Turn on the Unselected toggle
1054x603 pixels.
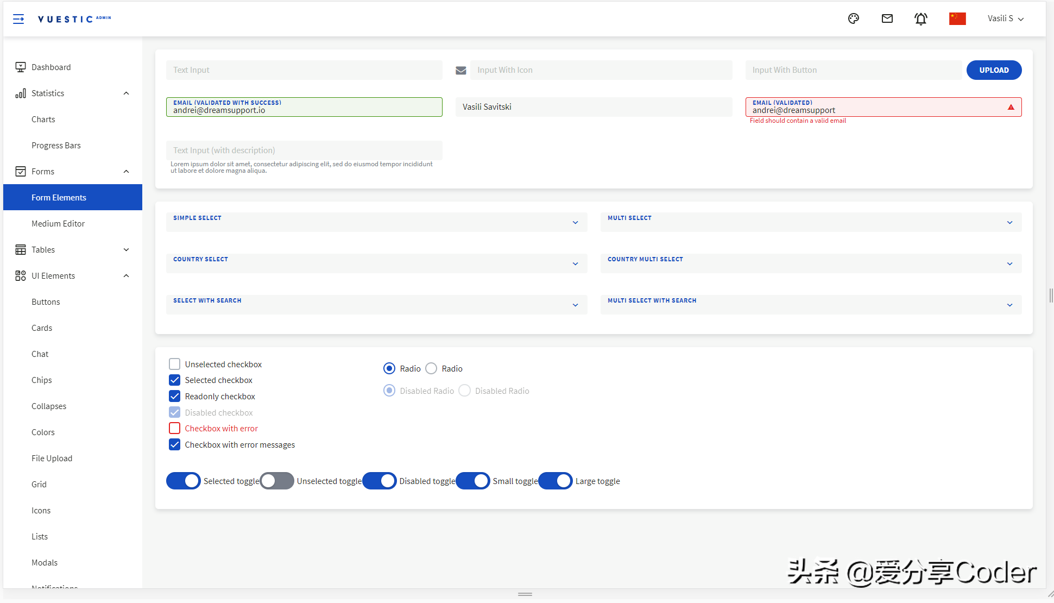[277, 481]
